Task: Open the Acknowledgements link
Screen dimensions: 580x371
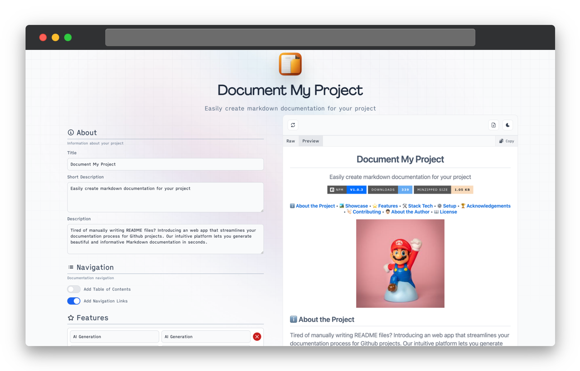Action: pos(488,205)
